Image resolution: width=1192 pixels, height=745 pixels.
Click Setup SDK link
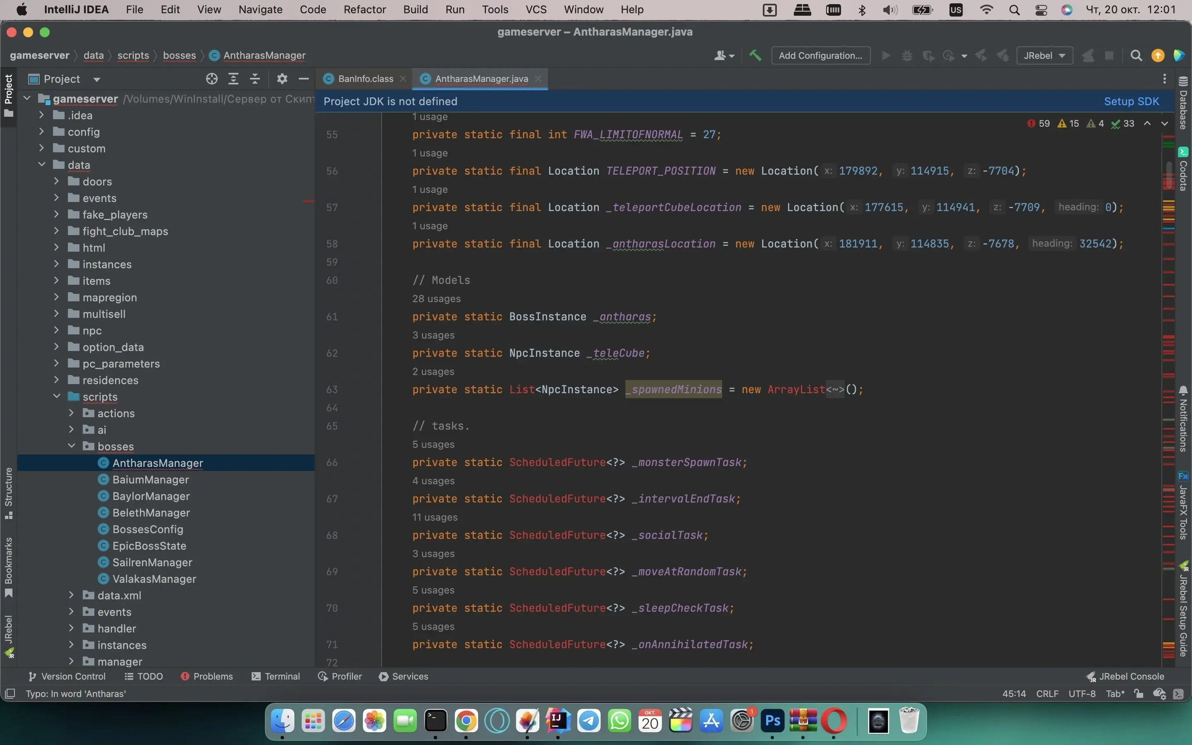pyautogui.click(x=1132, y=101)
